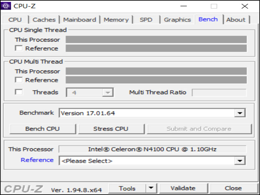Click Submit and Compare button
Screen dimensions: 260x195
click(x=199, y=129)
